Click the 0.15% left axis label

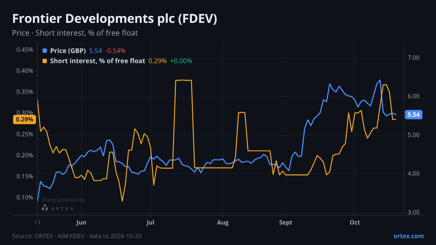(25, 176)
